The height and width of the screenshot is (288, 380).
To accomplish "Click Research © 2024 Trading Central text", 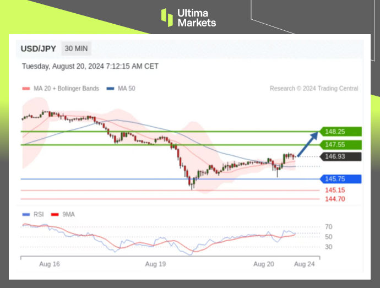I will point(314,88).
